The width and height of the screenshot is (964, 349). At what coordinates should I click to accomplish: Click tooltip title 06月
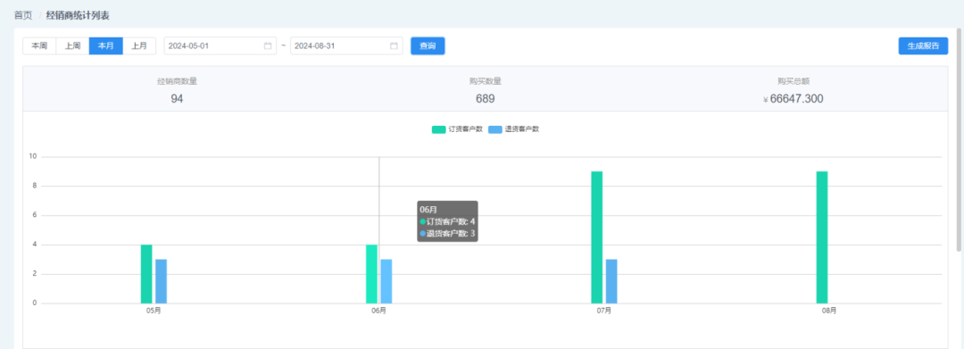[428, 210]
